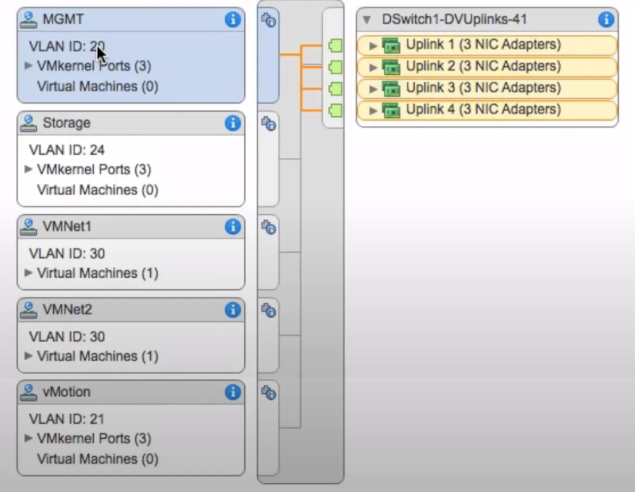635x492 pixels.
Task: Click the info icon on vMotion port group
Action: pos(232,392)
